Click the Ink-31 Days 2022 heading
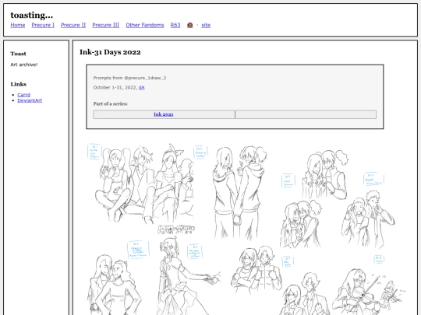This screenshot has width=421, height=315. tap(110, 52)
